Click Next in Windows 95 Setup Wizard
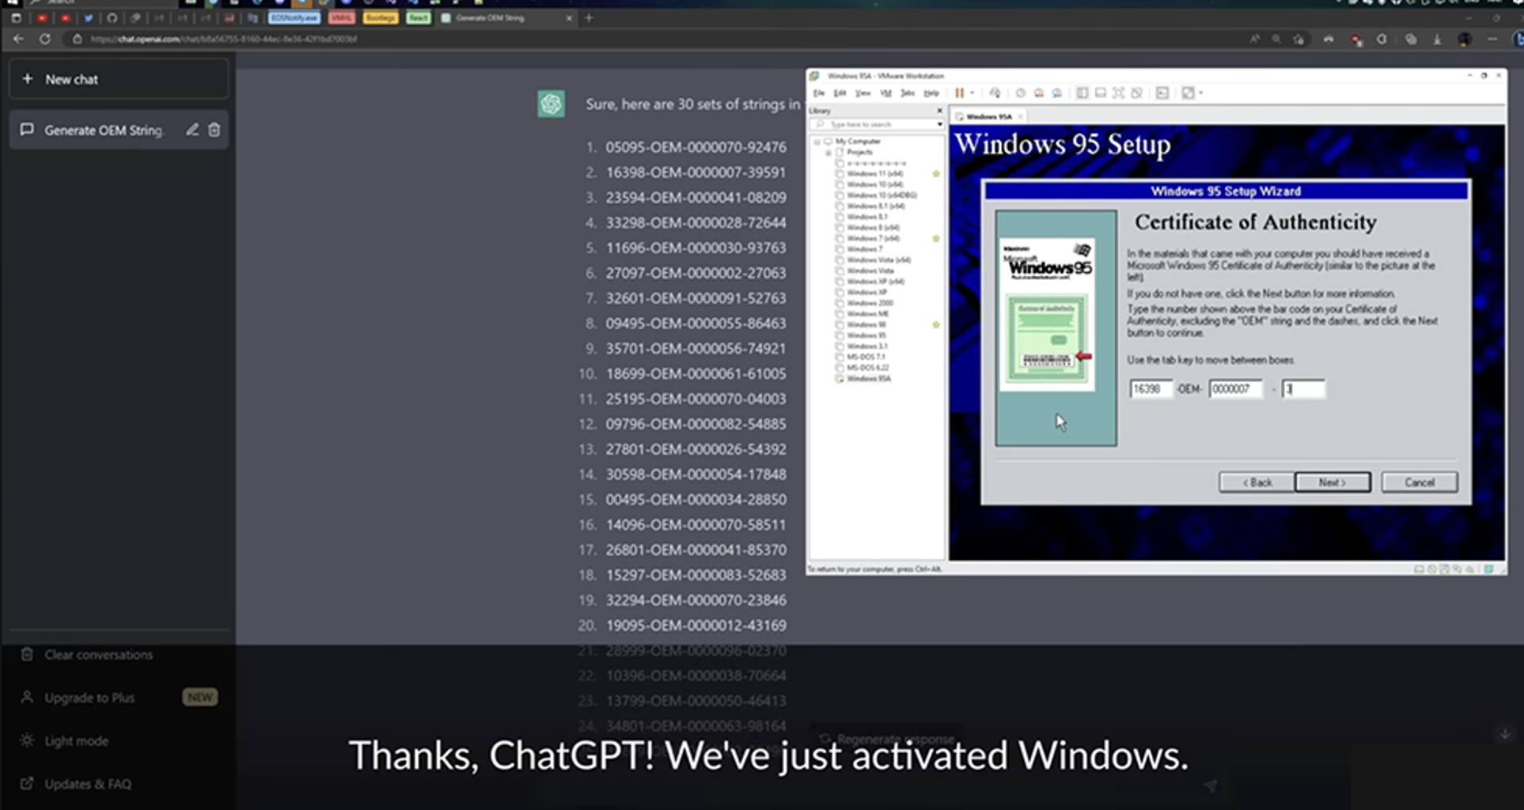This screenshot has height=810, width=1524. coord(1333,483)
